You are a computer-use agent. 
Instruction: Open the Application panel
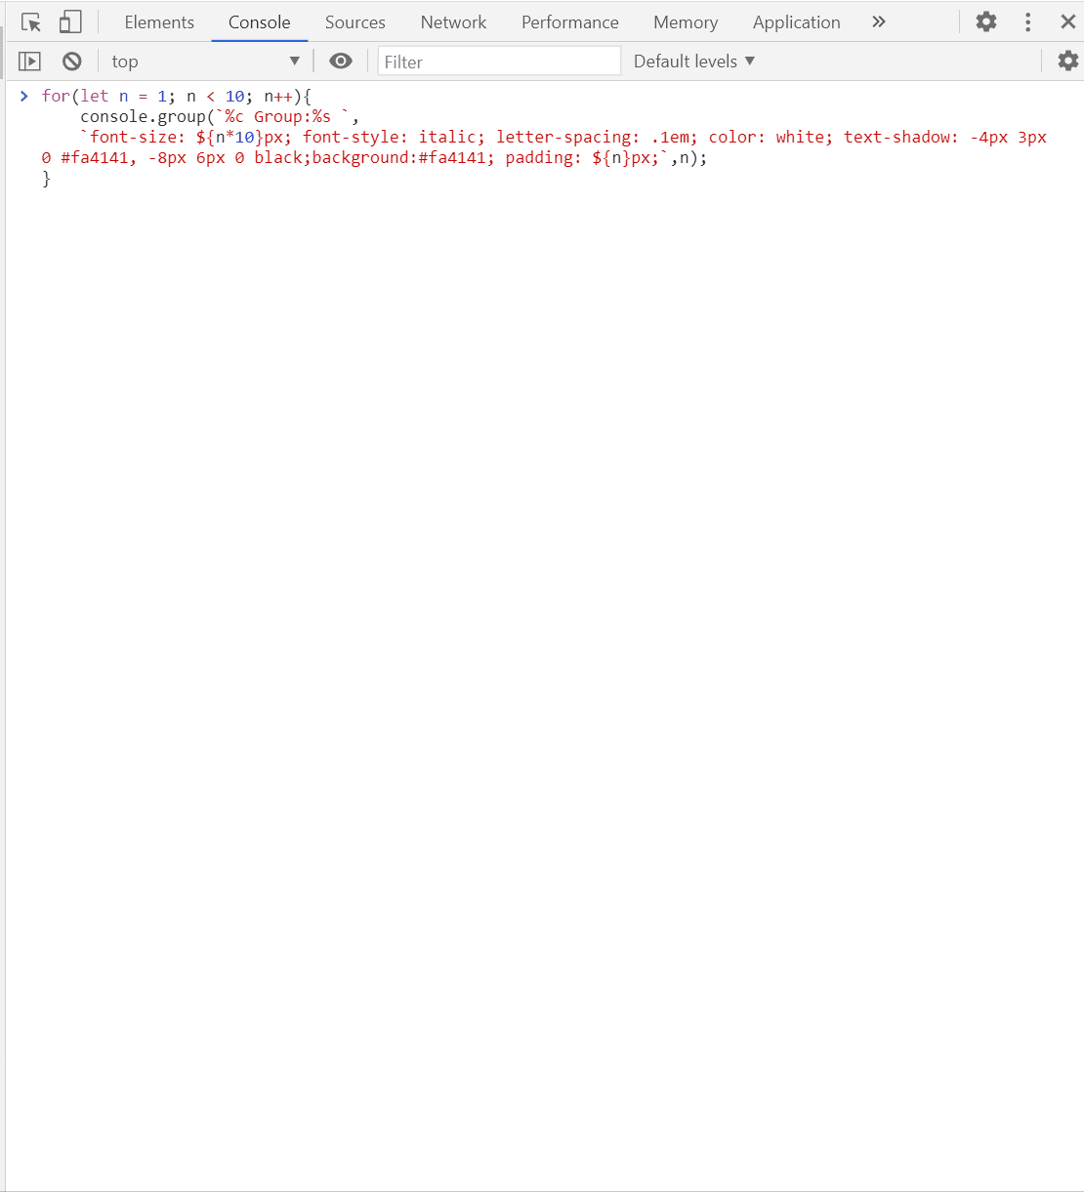[796, 21]
